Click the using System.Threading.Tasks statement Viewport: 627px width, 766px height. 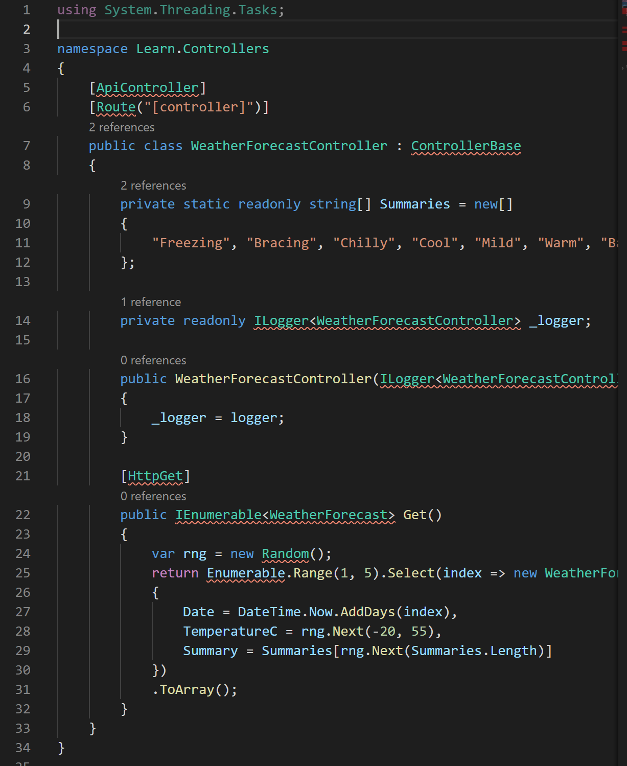[x=169, y=9]
